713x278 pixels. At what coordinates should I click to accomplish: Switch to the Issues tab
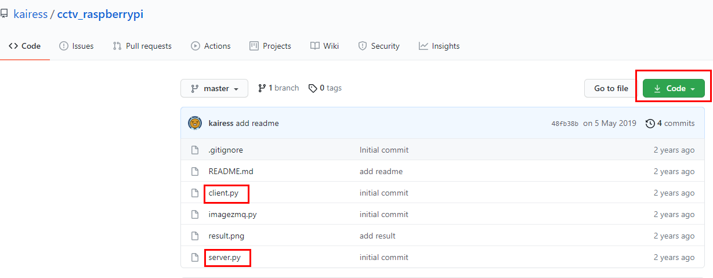tap(76, 46)
